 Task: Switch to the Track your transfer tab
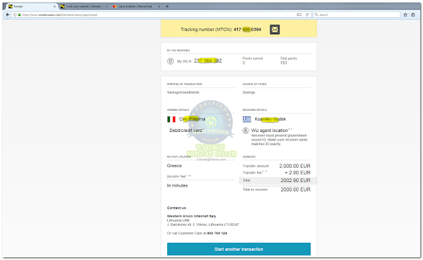click(x=84, y=6)
